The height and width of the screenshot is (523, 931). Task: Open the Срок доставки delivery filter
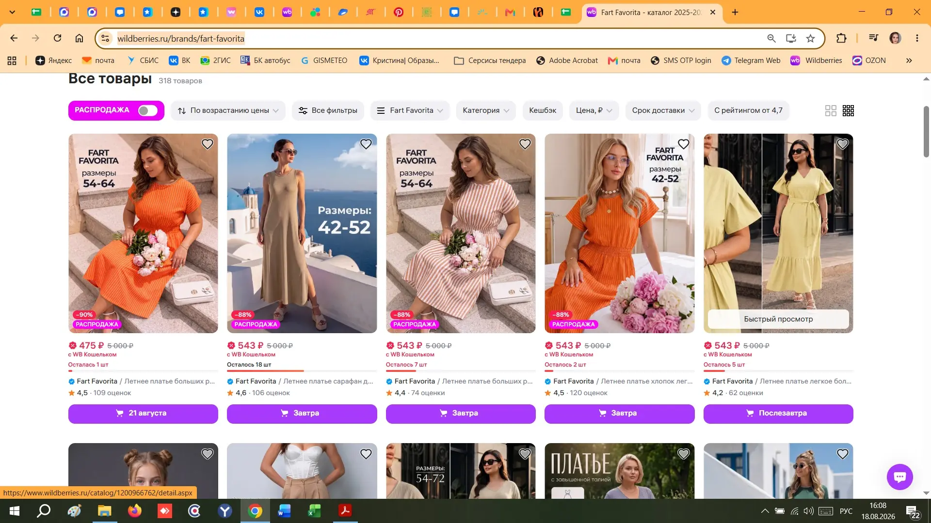point(663,110)
